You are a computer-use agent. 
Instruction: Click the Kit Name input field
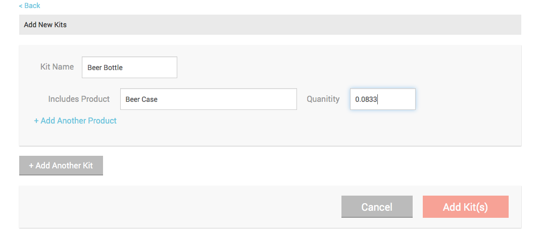tap(129, 67)
